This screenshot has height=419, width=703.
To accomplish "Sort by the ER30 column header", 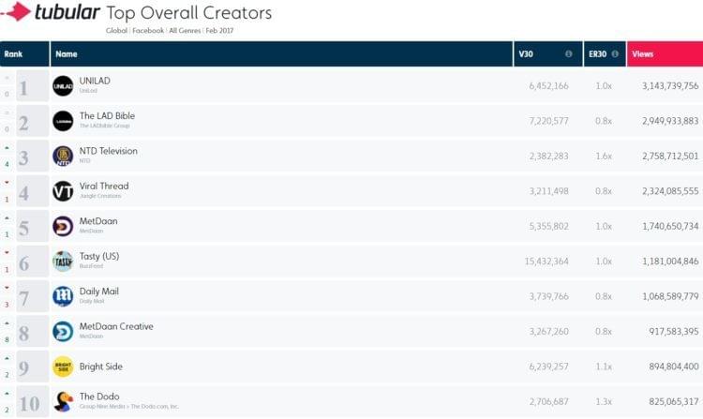I will point(605,53).
